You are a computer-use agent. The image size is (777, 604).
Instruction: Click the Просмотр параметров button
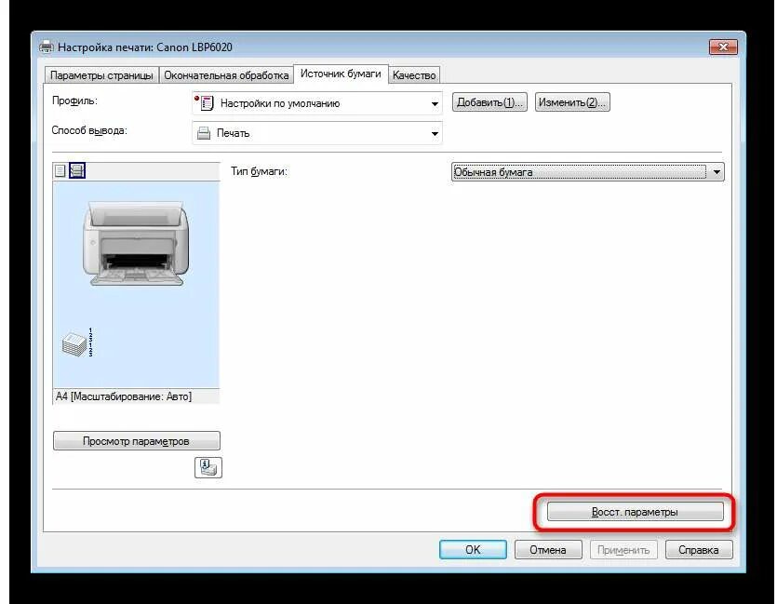(x=136, y=441)
